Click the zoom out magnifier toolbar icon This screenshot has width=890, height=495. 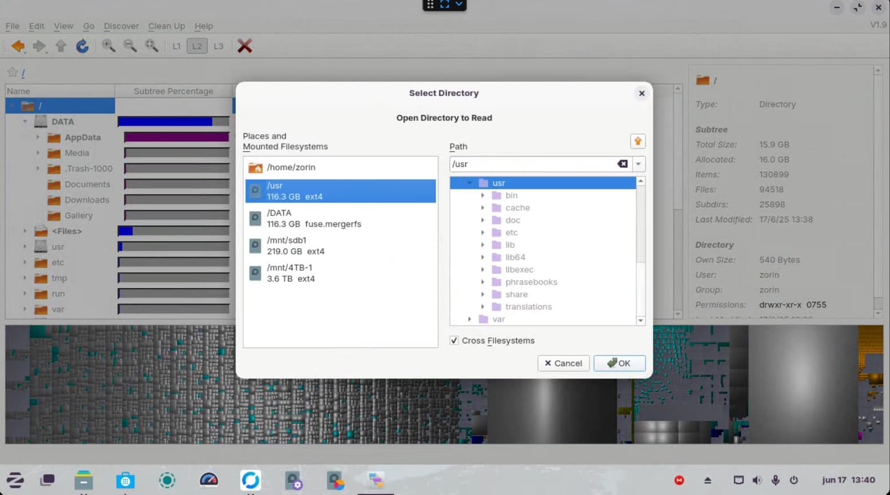click(x=130, y=46)
